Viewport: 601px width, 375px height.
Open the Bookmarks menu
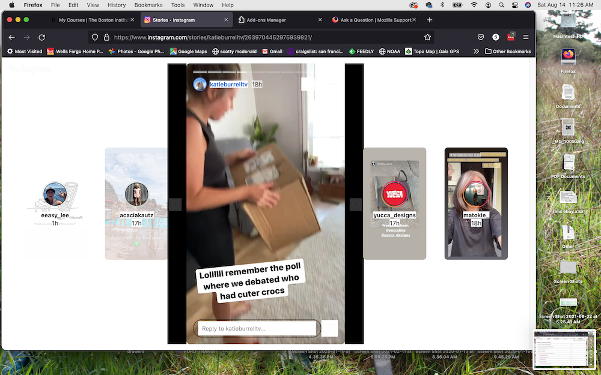(148, 5)
